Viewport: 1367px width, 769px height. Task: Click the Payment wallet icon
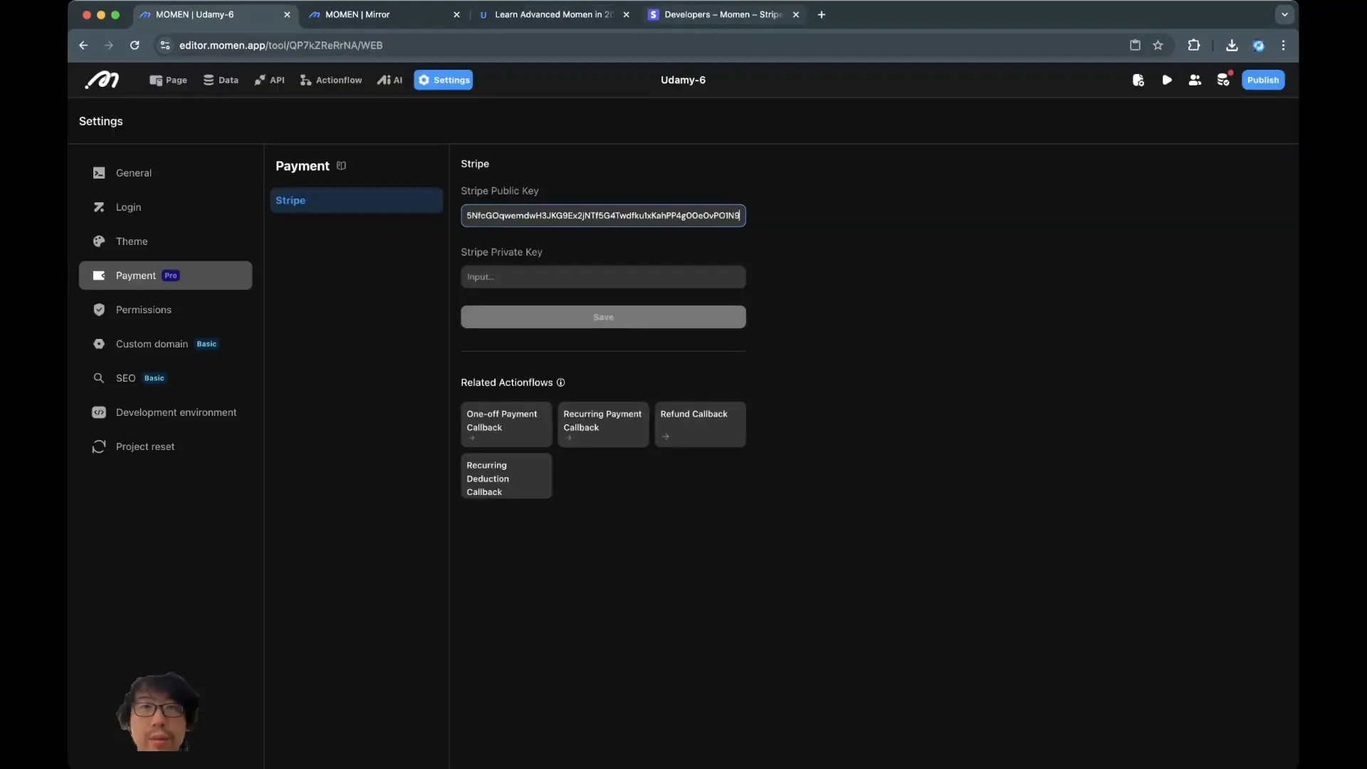(x=99, y=276)
